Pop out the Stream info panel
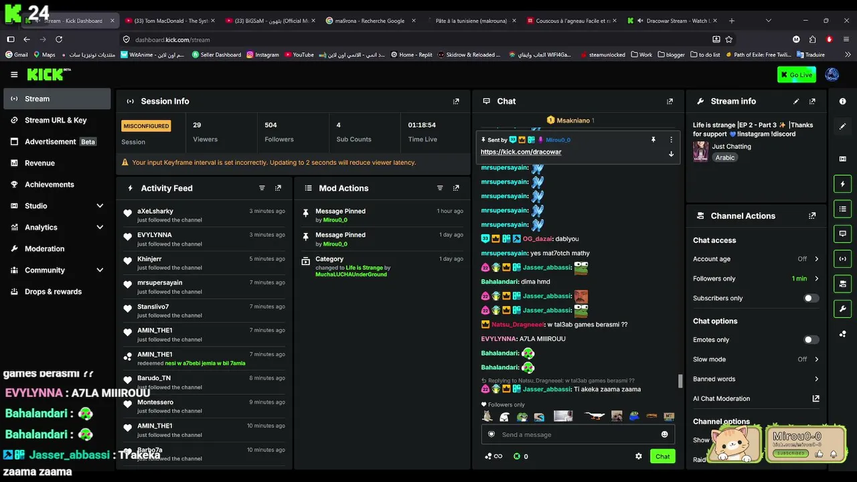The width and height of the screenshot is (857, 482). 812,102
